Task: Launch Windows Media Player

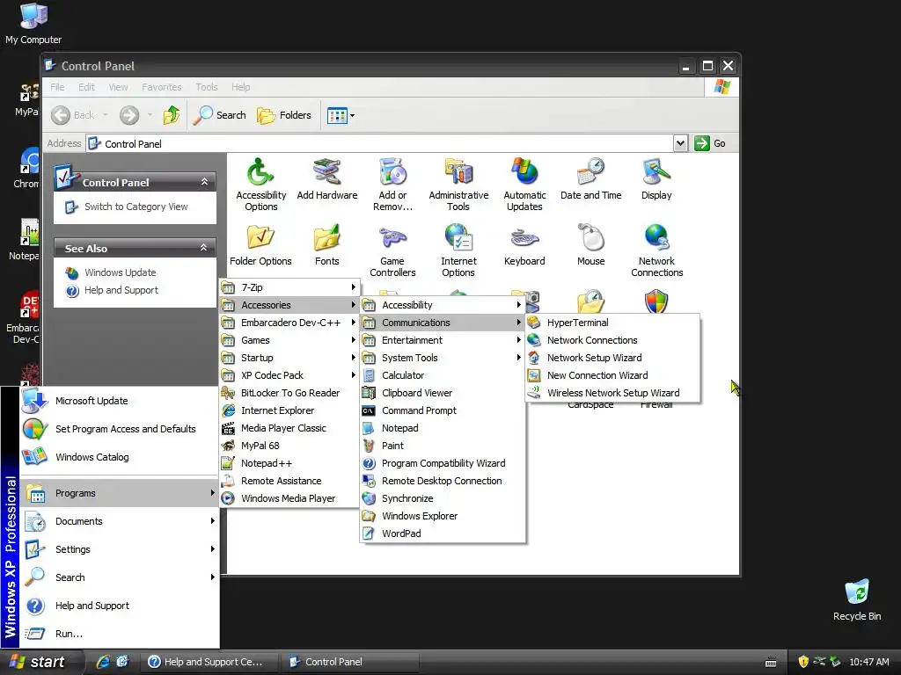Action: [x=289, y=498]
